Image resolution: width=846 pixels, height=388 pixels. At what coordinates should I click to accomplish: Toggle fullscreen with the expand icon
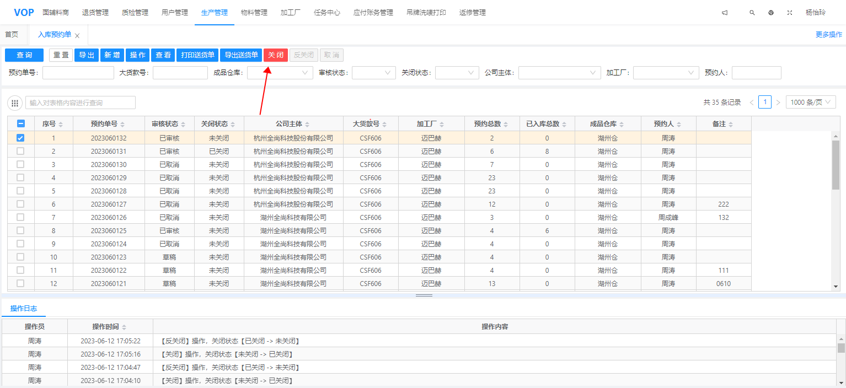click(789, 13)
